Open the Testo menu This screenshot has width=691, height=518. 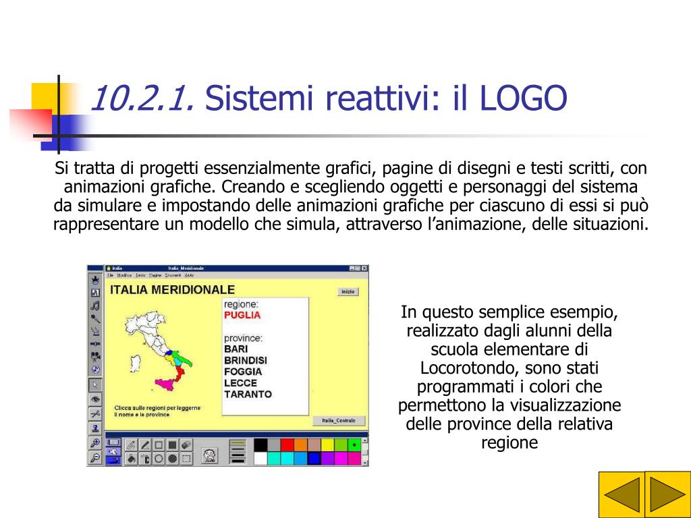point(140,275)
